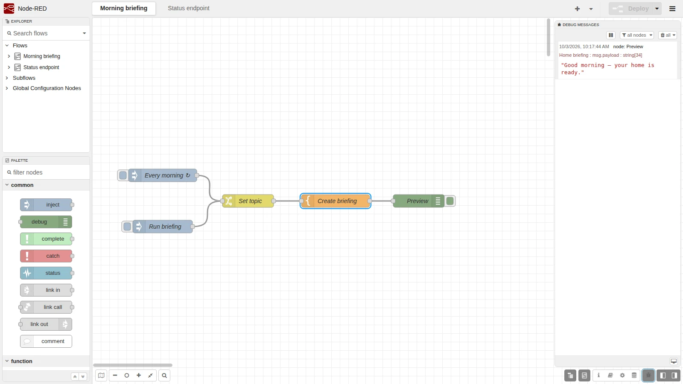Zoom out the canvas
Screen dimensions: 683x384
click(x=115, y=375)
